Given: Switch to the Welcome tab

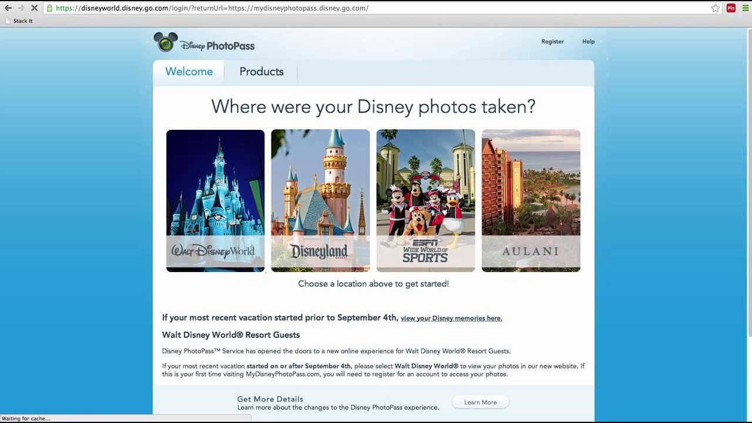Looking at the screenshot, I should (189, 72).
